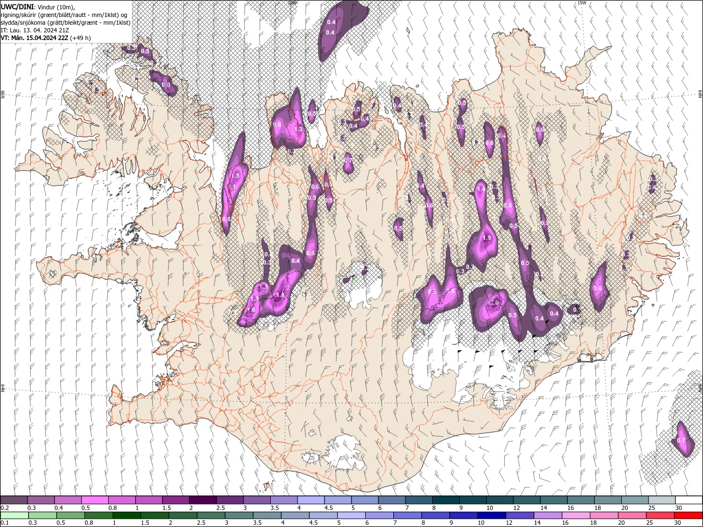703x527 pixels.
Task: Click the "0.2" label on the snow scale
Action: pyautogui.click(x=4, y=508)
